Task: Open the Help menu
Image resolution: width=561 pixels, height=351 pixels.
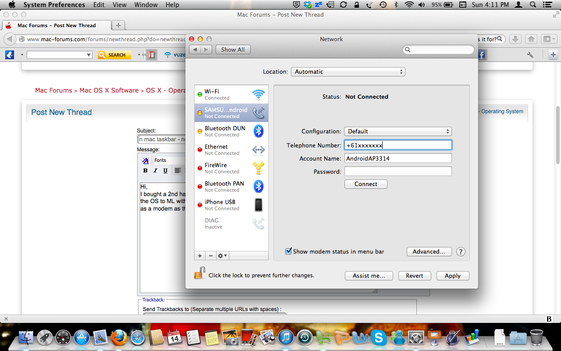Action: [172, 5]
